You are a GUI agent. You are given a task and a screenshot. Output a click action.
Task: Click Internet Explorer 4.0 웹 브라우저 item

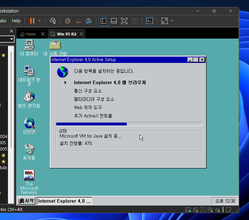tap(110, 82)
